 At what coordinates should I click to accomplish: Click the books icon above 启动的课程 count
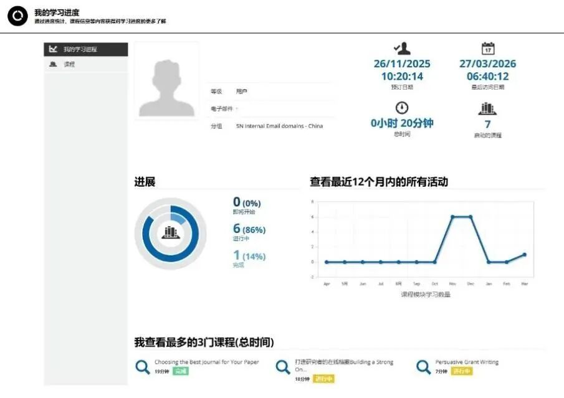(487, 108)
